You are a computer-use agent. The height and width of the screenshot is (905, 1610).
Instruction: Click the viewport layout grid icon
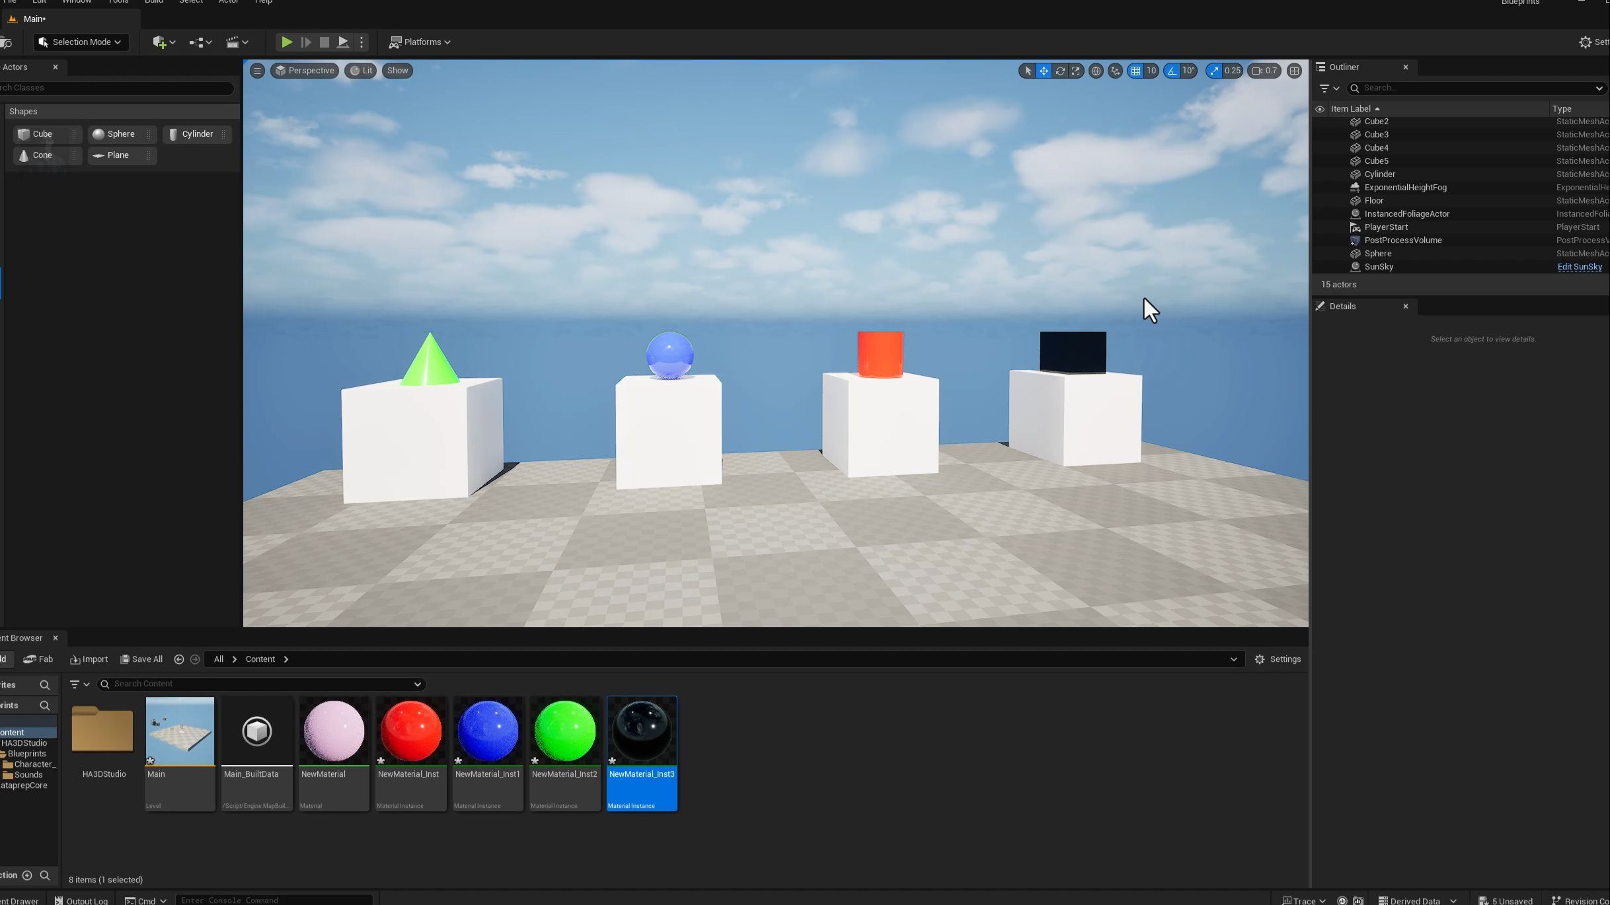[x=1294, y=71]
